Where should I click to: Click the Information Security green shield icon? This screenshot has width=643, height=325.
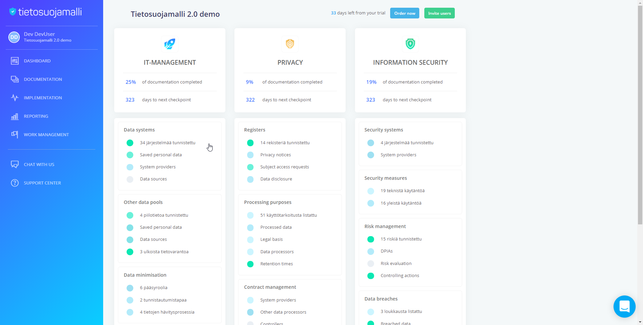point(410,44)
